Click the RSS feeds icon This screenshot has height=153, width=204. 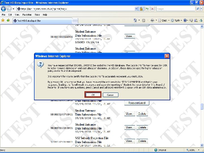tap(143, 20)
